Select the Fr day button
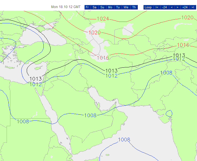 point(87,7)
